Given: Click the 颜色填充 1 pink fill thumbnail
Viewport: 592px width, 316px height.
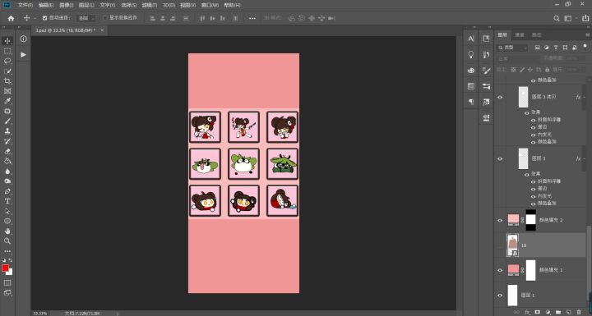Looking at the screenshot, I should [513, 269].
